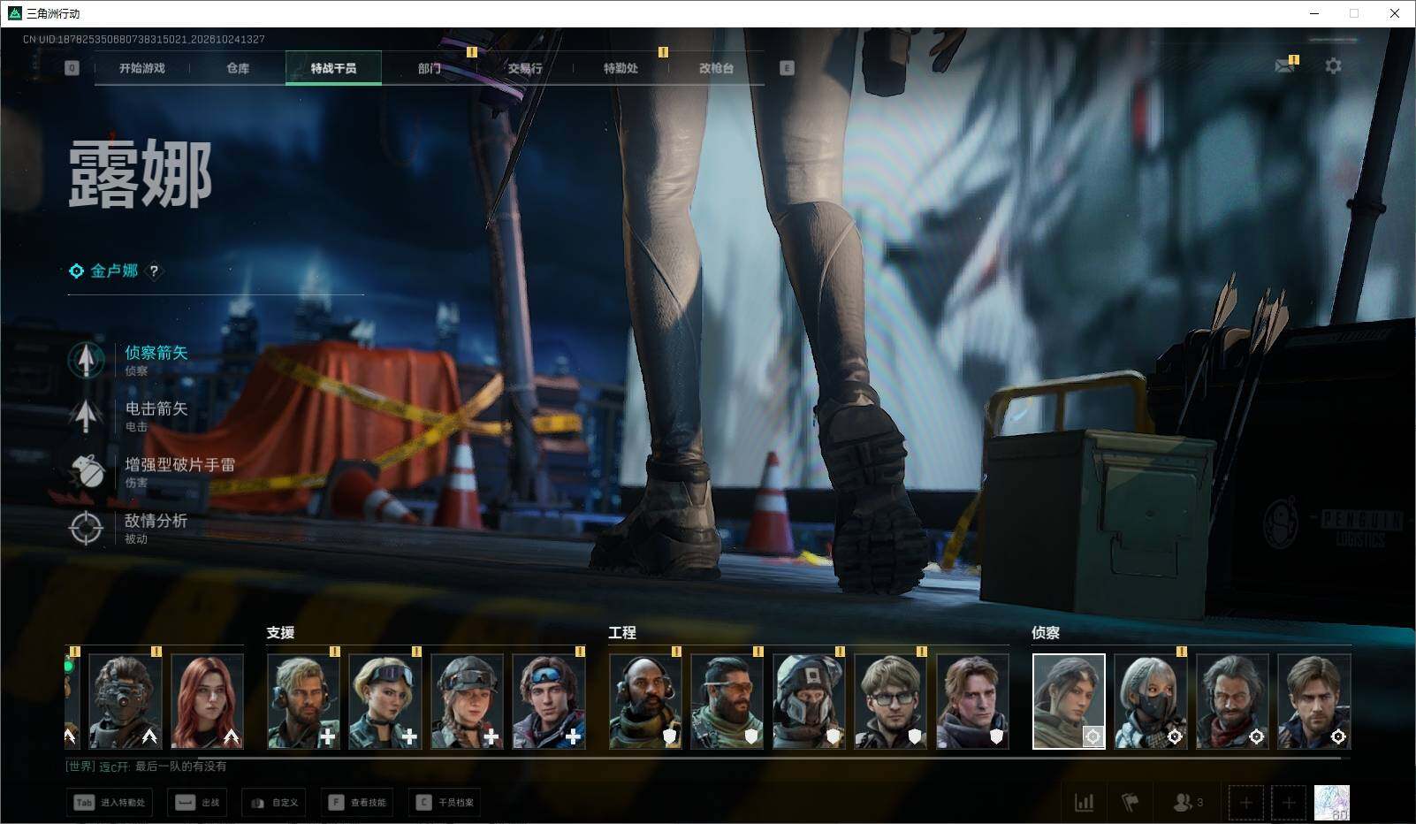Select the 特战干员 tab
Image resolution: width=1416 pixels, height=824 pixels.
tap(333, 68)
